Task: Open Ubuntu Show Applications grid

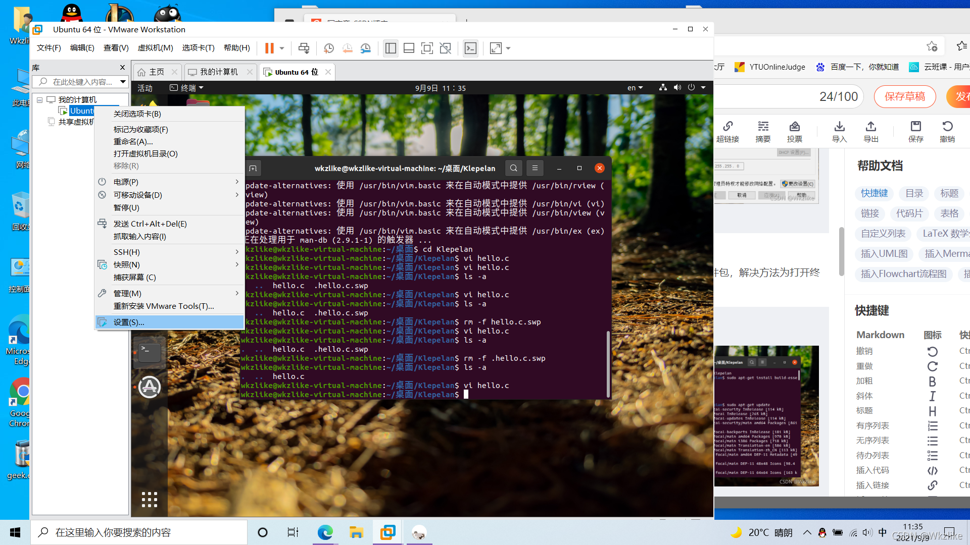Action: [x=150, y=499]
